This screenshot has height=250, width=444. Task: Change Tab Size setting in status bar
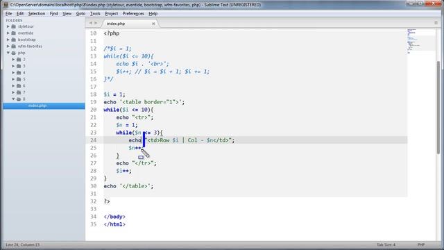(x=386, y=244)
